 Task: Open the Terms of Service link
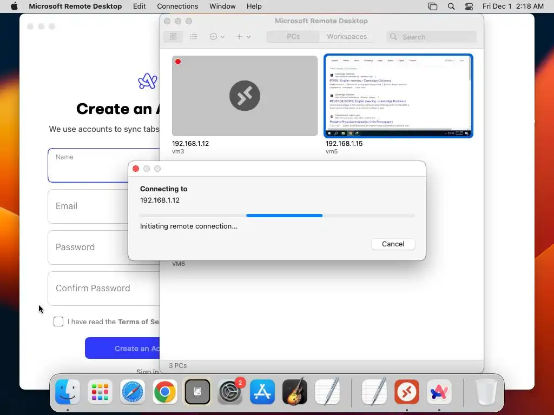point(138,322)
